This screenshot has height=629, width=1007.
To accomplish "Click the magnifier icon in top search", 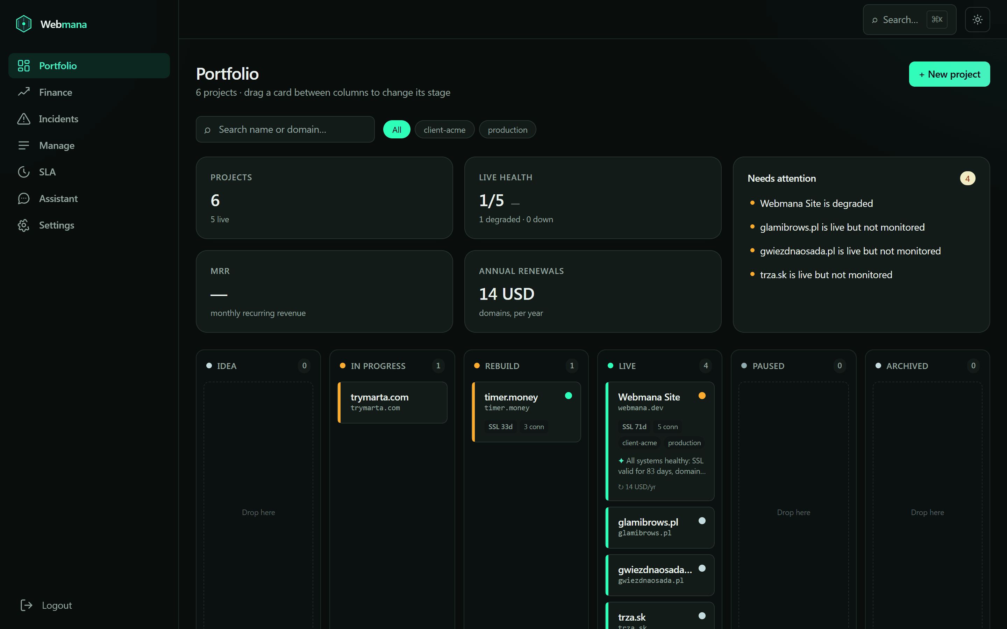I will tap(875, 20).
